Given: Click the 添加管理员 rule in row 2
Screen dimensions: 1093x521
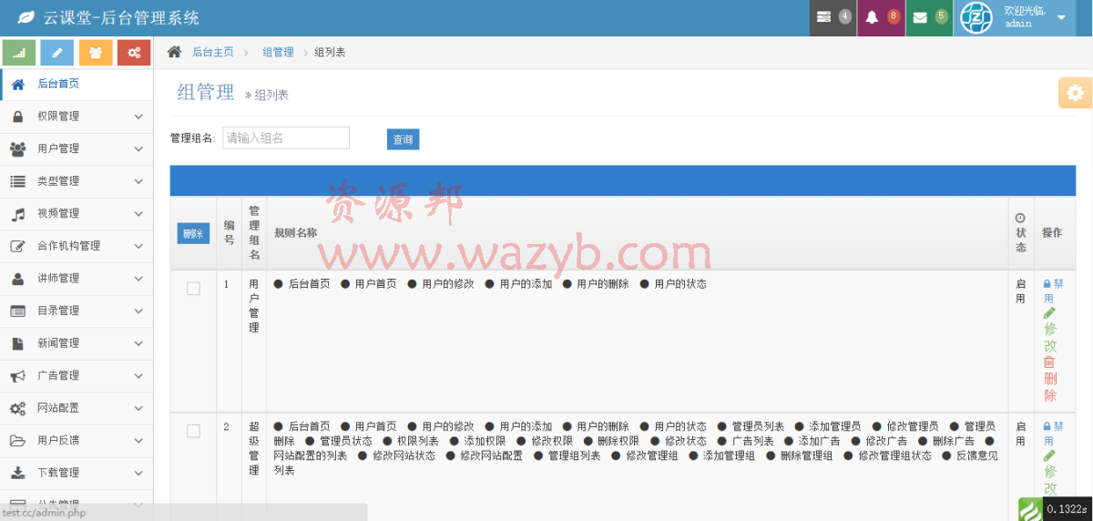Looking at the screenshot, I should click(x=835, y=426).
